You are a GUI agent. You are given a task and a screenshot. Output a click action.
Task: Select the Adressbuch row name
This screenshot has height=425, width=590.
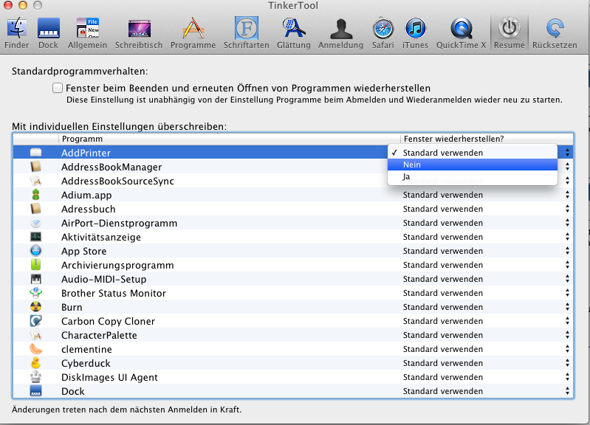tap(89, 209)
